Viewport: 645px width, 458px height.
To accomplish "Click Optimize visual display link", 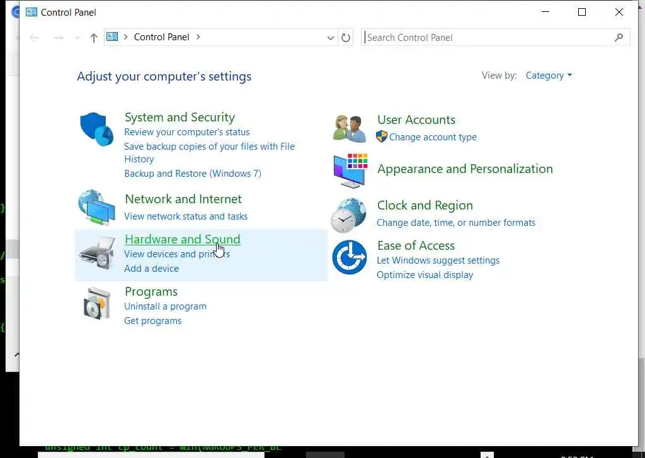I will click(x=425, y=274).
